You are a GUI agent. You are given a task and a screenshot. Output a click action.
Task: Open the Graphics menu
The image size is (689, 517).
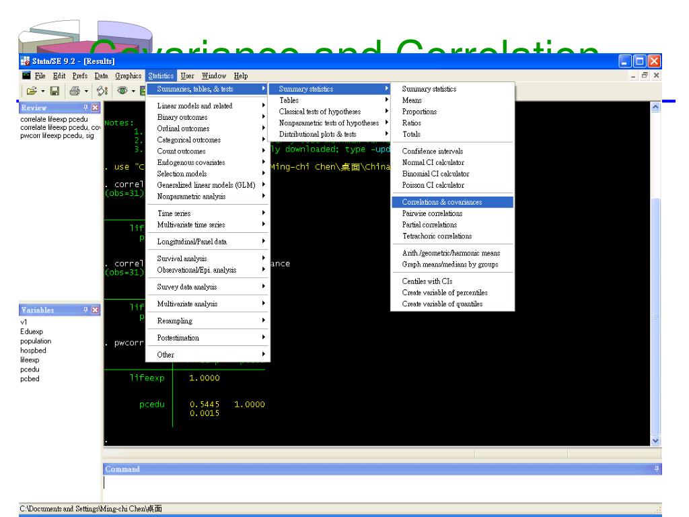point(128,75)
